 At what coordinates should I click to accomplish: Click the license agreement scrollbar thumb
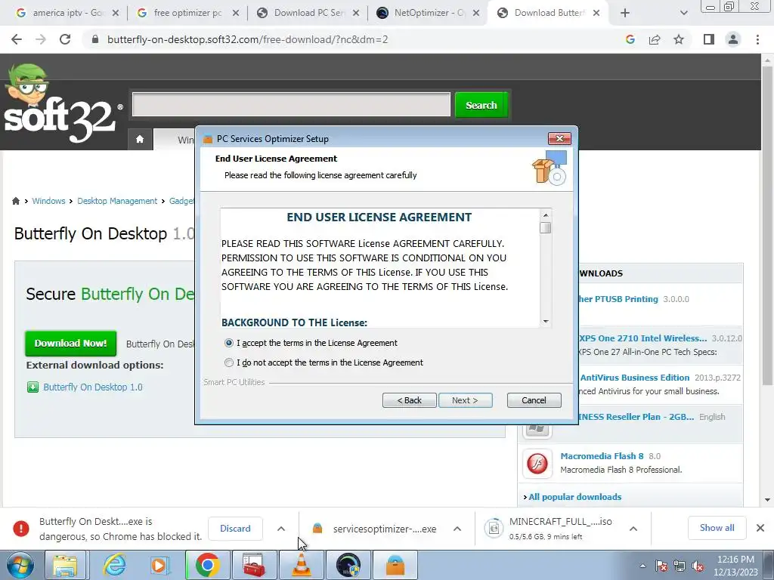click(546, 227)
